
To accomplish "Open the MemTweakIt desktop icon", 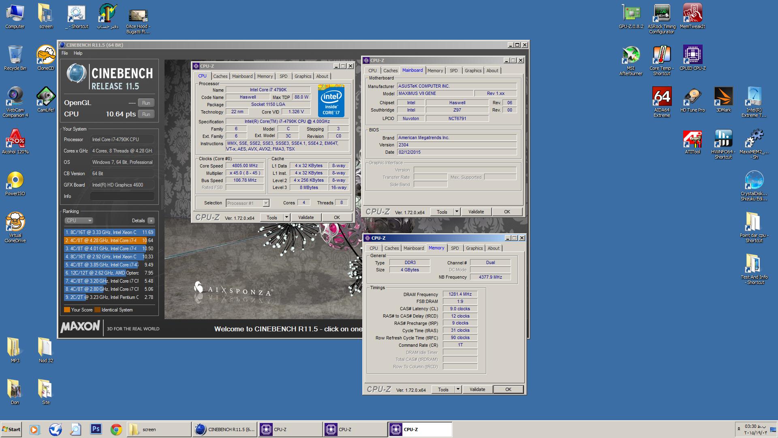I will pyautogui.click(x=693, y=16).
